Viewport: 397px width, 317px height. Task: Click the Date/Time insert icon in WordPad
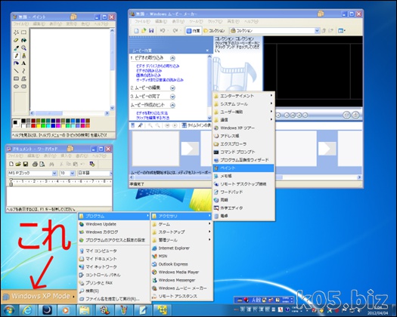coord(92,164)
